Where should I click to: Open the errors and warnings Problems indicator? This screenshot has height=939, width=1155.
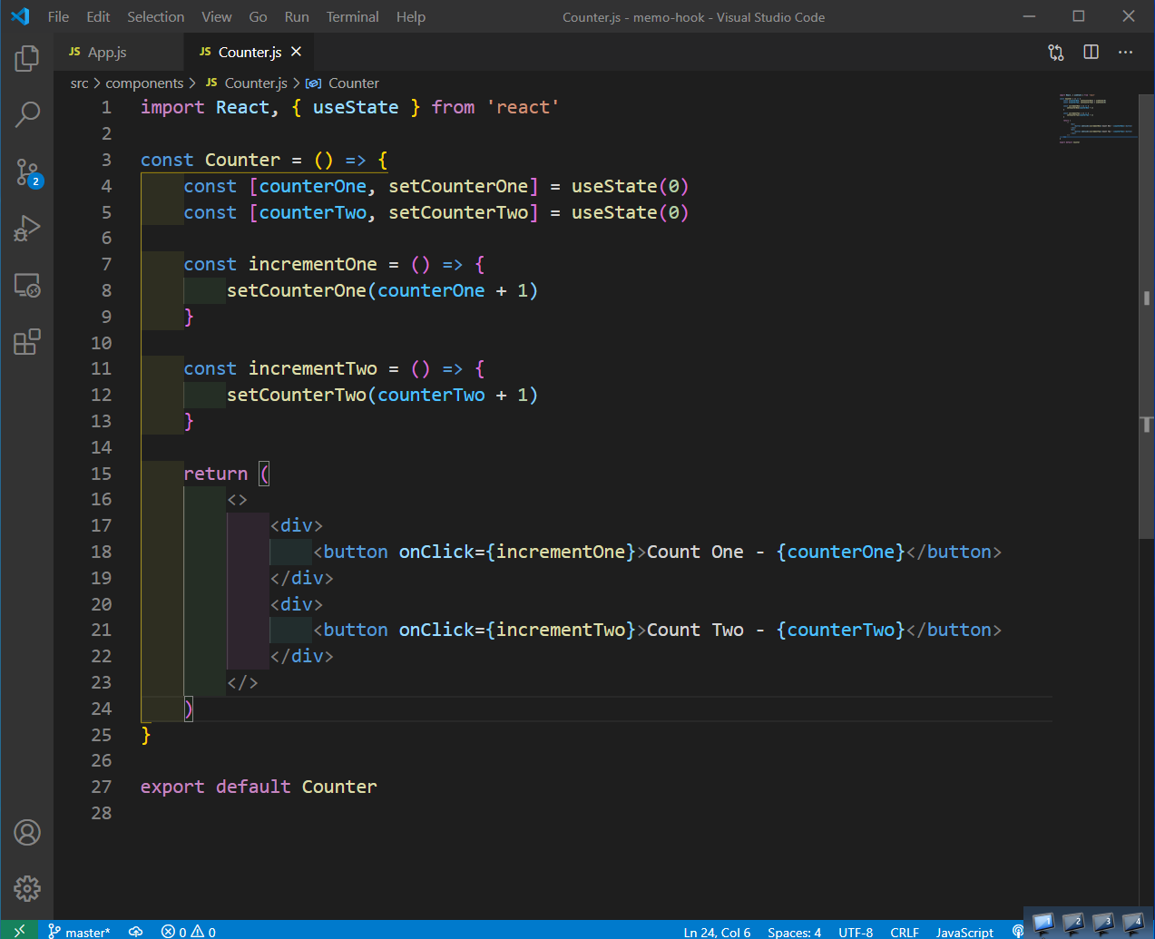[x=189, y=932]
